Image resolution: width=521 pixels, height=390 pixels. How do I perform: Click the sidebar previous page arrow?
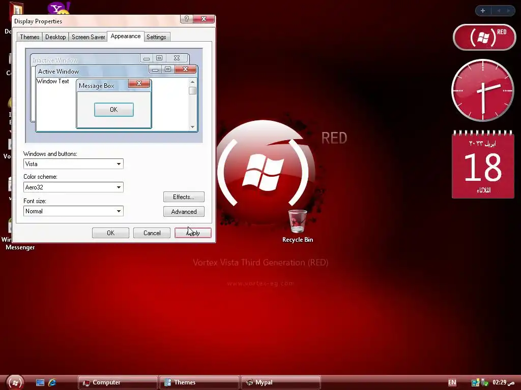coord(499,11)
